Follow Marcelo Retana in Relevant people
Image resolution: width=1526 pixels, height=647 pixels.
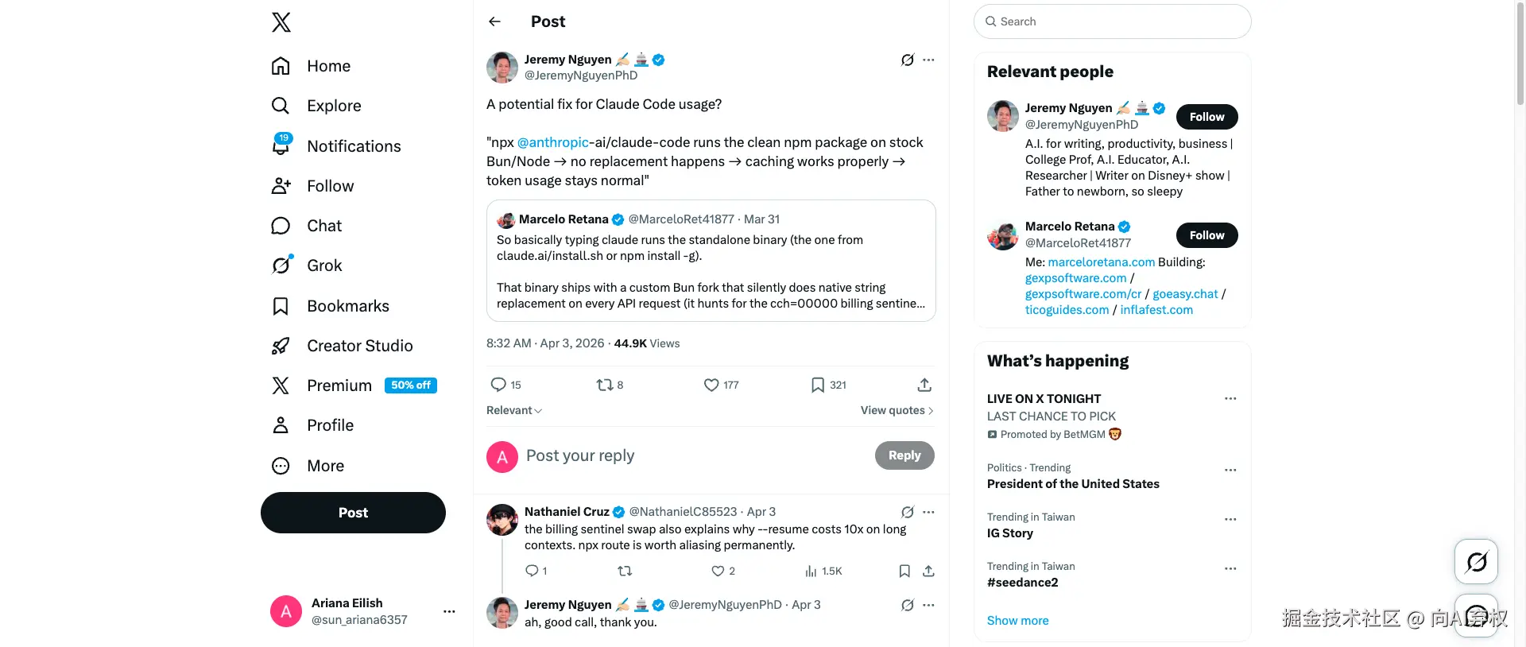[x=1206, y=235]
